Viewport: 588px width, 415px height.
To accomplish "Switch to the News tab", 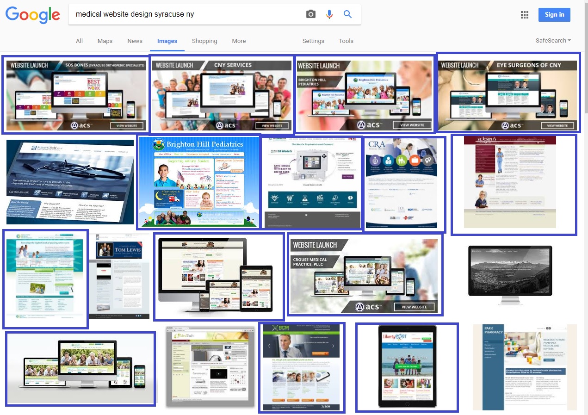I will tap(135, 41).
